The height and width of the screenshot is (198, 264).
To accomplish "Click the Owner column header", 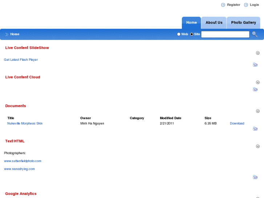I will click(x=86, y=118).
